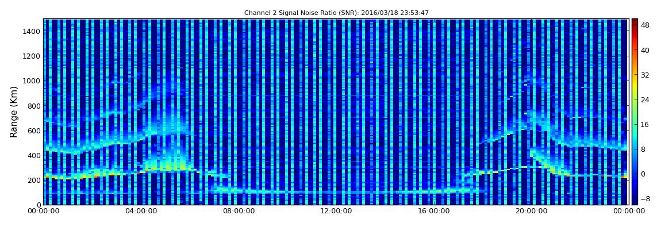661x234 pixels.
Task: Click the 400 tick label on the range axis
Action: tap(34, 156)
